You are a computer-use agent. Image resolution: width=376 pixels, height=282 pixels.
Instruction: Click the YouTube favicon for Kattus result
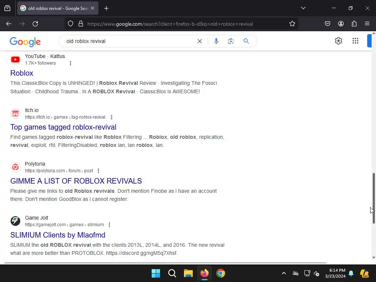15,59
